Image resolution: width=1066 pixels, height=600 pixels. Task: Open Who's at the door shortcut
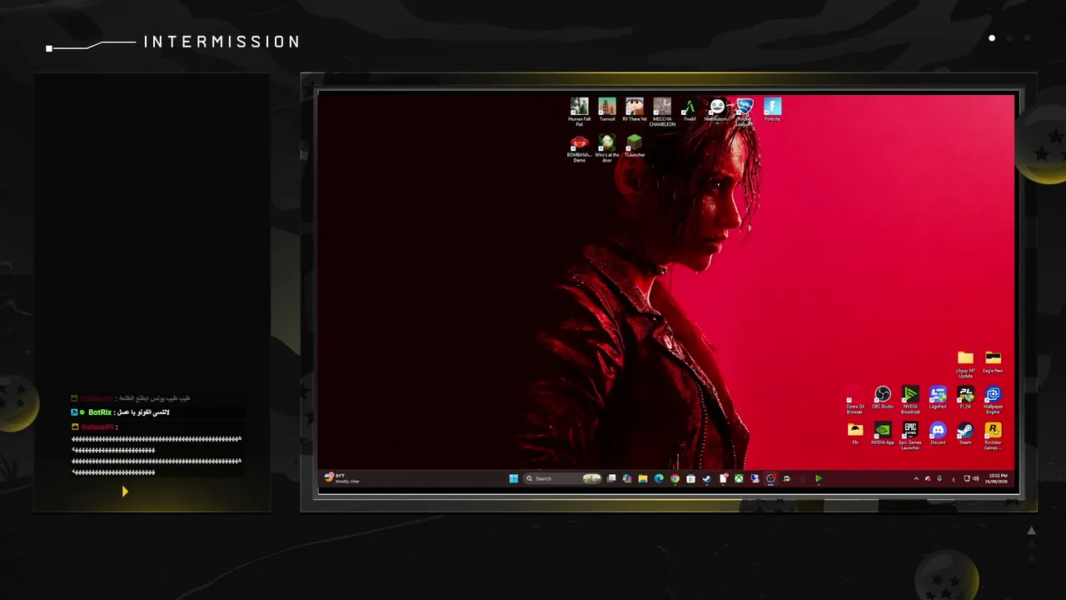(x=607, y=148)
